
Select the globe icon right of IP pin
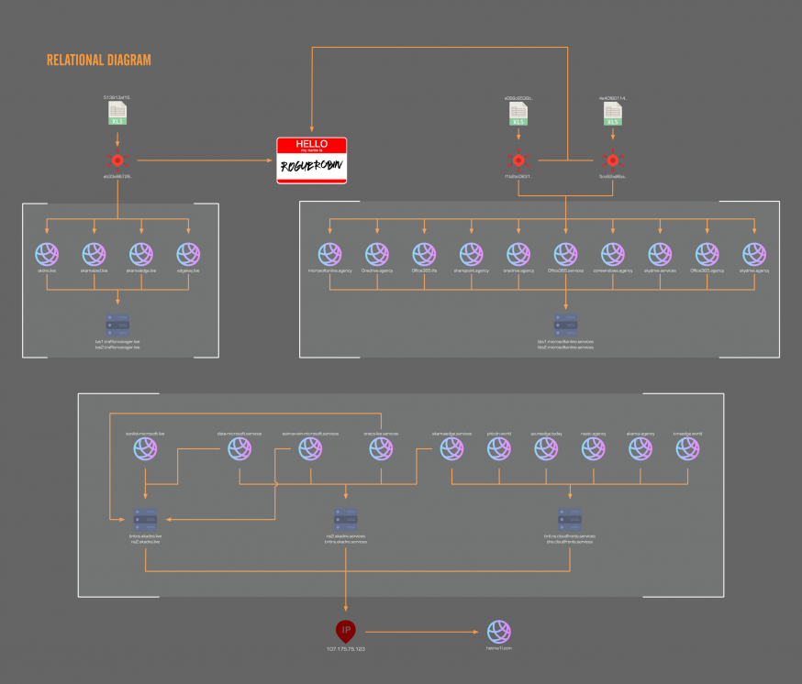point(499,631)
